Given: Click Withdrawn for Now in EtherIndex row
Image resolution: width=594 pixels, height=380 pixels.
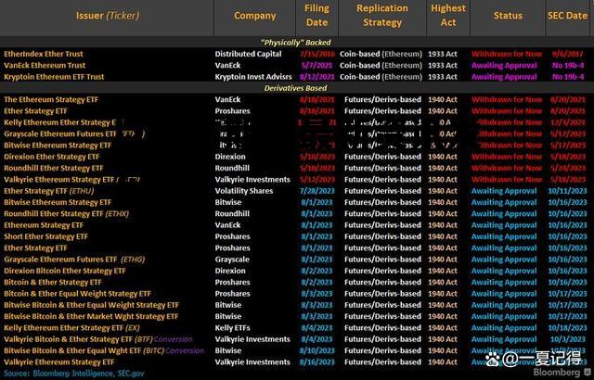Looking at the screenshot, I should pos(507,54).
